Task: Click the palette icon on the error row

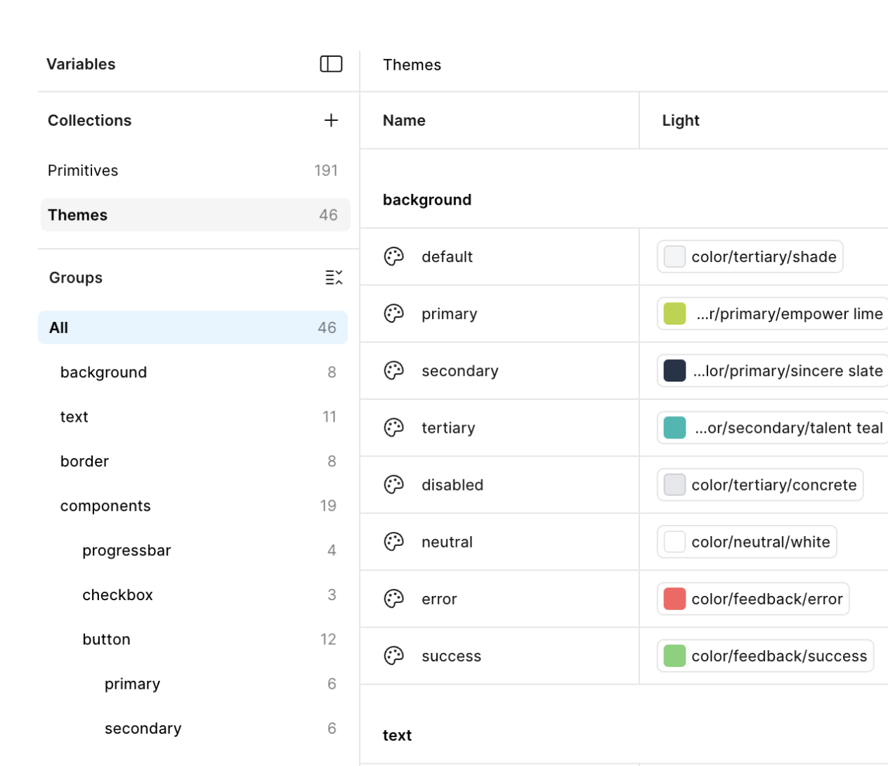Action: (394, 598)
